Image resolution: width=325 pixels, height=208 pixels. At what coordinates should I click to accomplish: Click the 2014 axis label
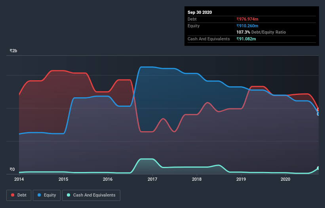pyautogui.click(x=19, y=179)
